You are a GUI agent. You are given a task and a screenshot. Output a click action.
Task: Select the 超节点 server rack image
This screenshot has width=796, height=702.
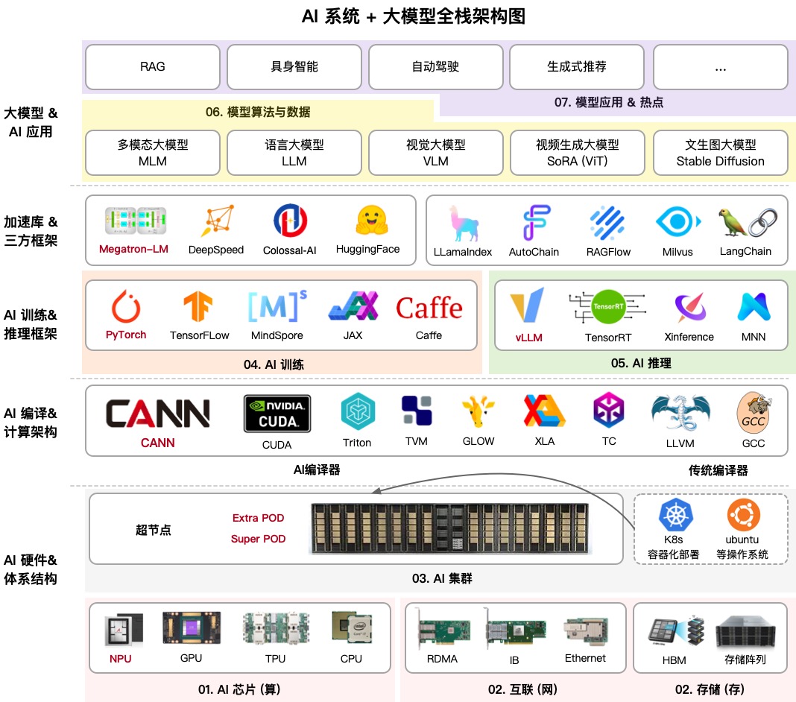coord(451,529)
